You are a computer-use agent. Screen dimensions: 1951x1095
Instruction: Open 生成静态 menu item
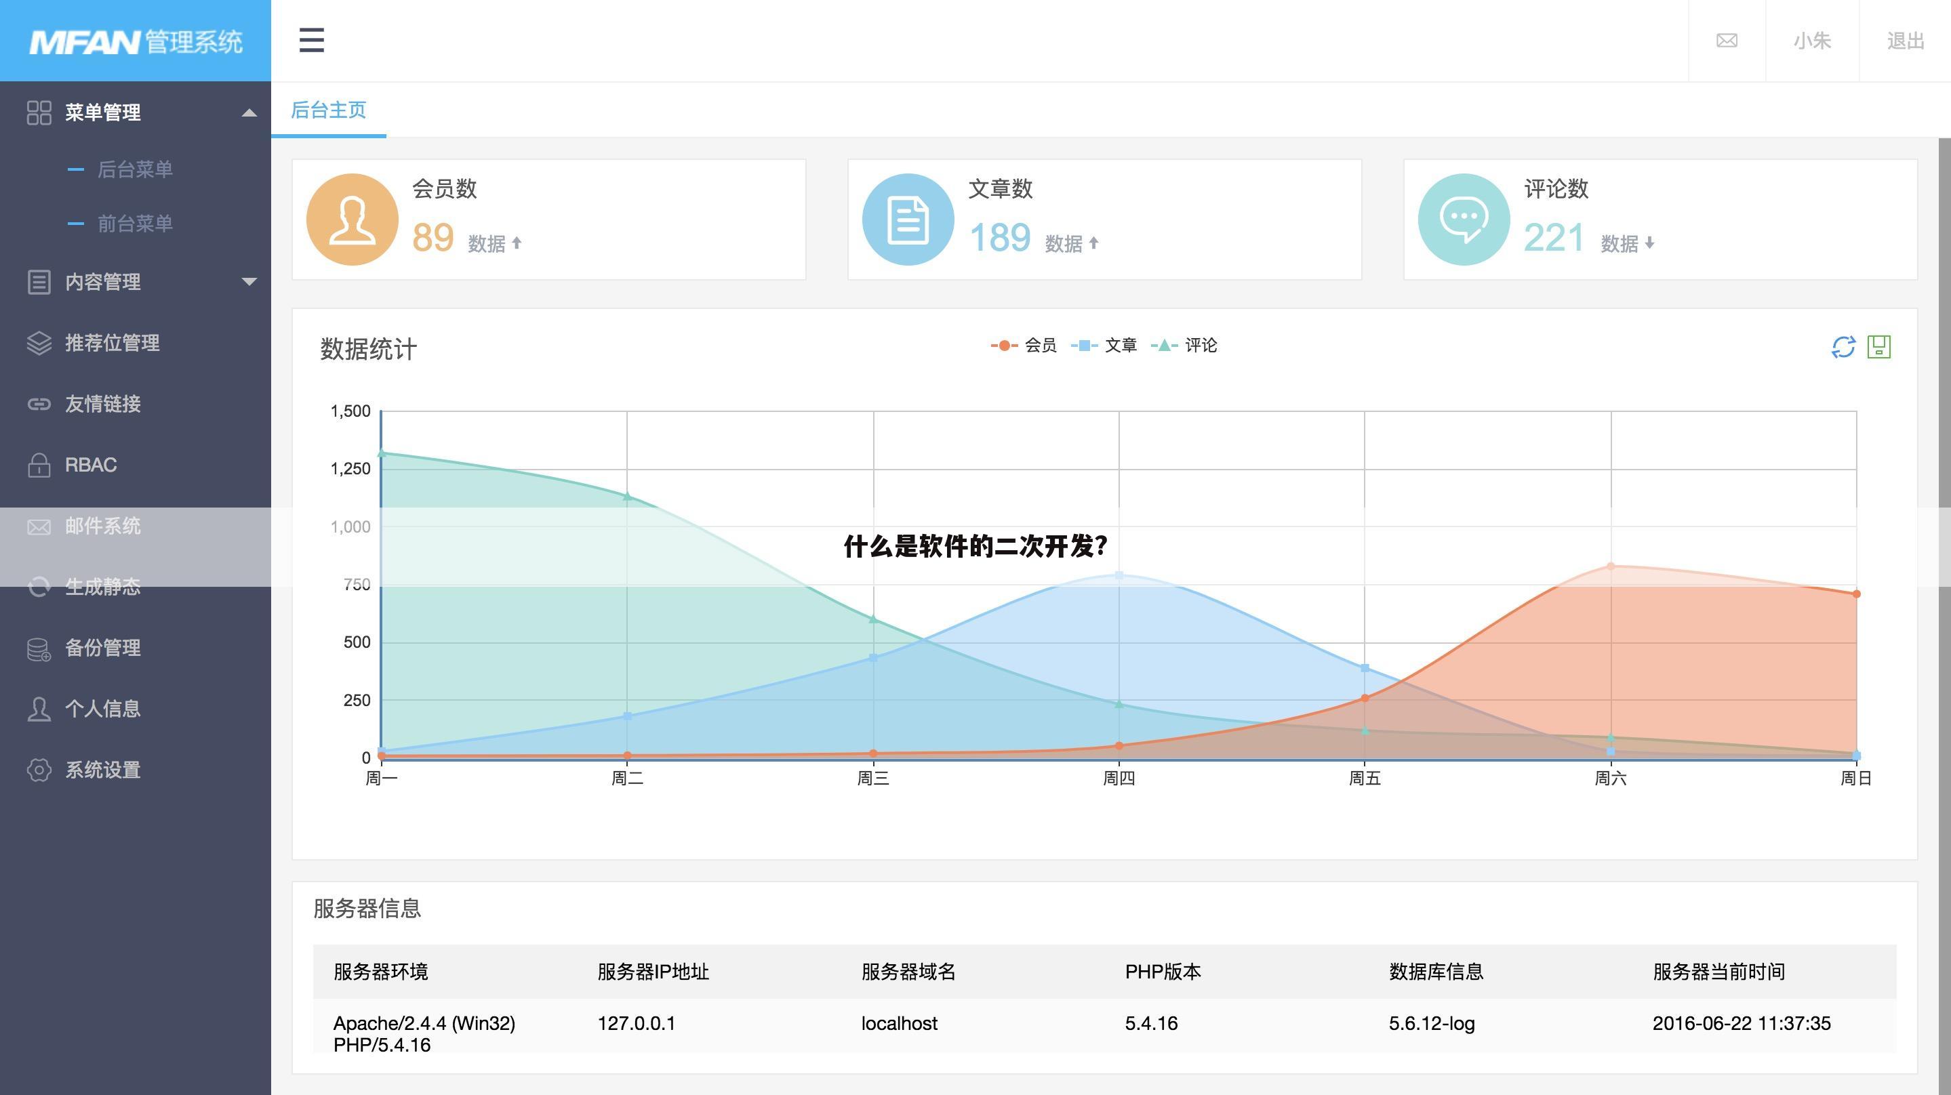click(103, 587)
